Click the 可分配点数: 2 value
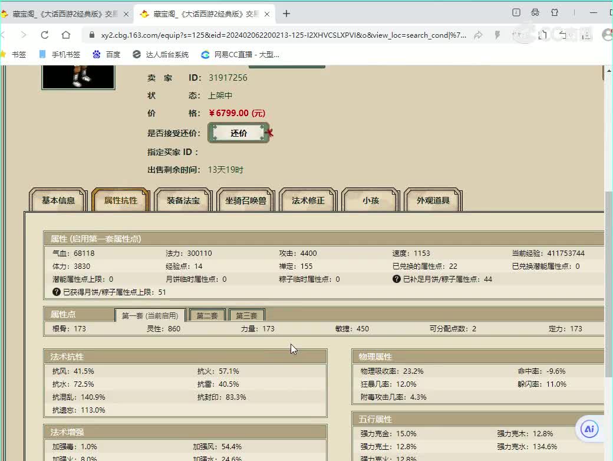 [453, 328]
